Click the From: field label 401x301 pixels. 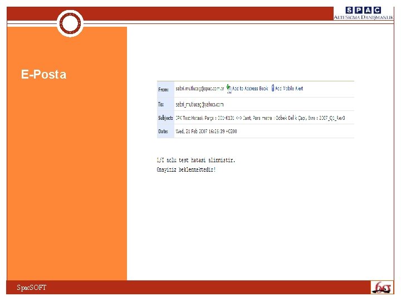pos(163,90)
